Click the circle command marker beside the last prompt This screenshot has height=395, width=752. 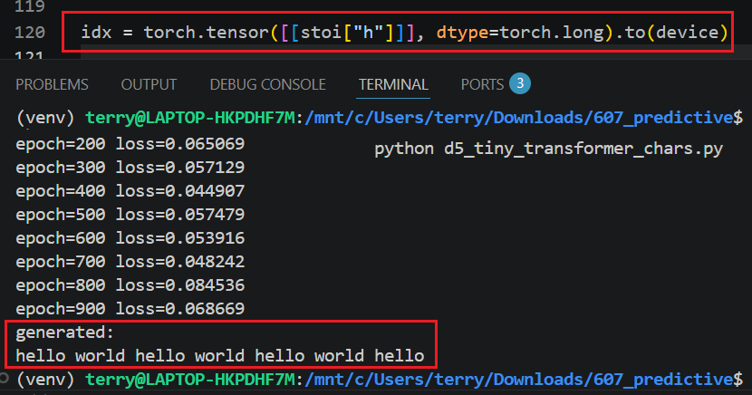pos(4,378)
